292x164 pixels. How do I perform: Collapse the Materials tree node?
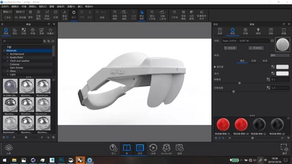4,51
